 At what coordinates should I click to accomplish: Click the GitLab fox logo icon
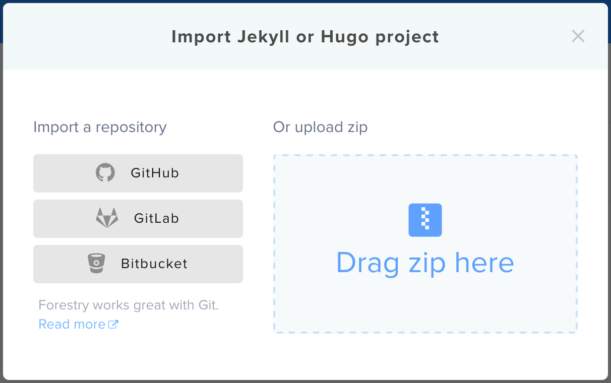107,218
